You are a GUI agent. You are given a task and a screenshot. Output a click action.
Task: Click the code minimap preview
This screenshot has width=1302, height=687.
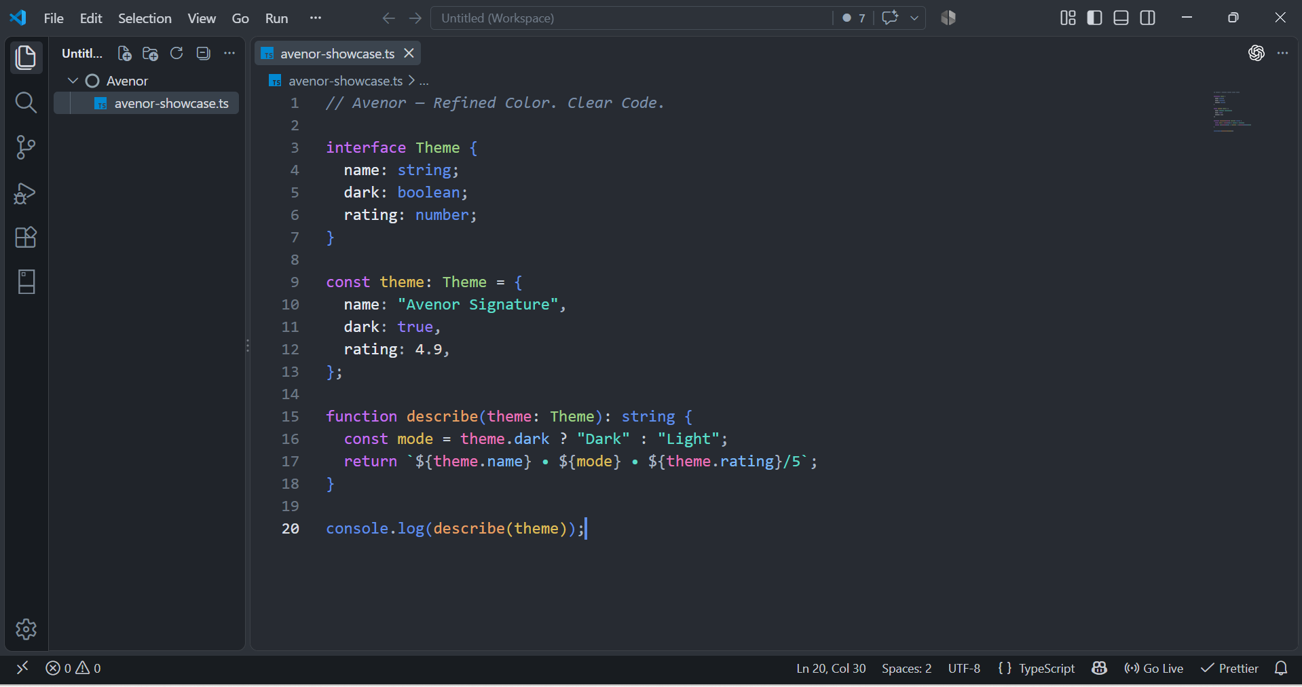tap(1232, 111)
